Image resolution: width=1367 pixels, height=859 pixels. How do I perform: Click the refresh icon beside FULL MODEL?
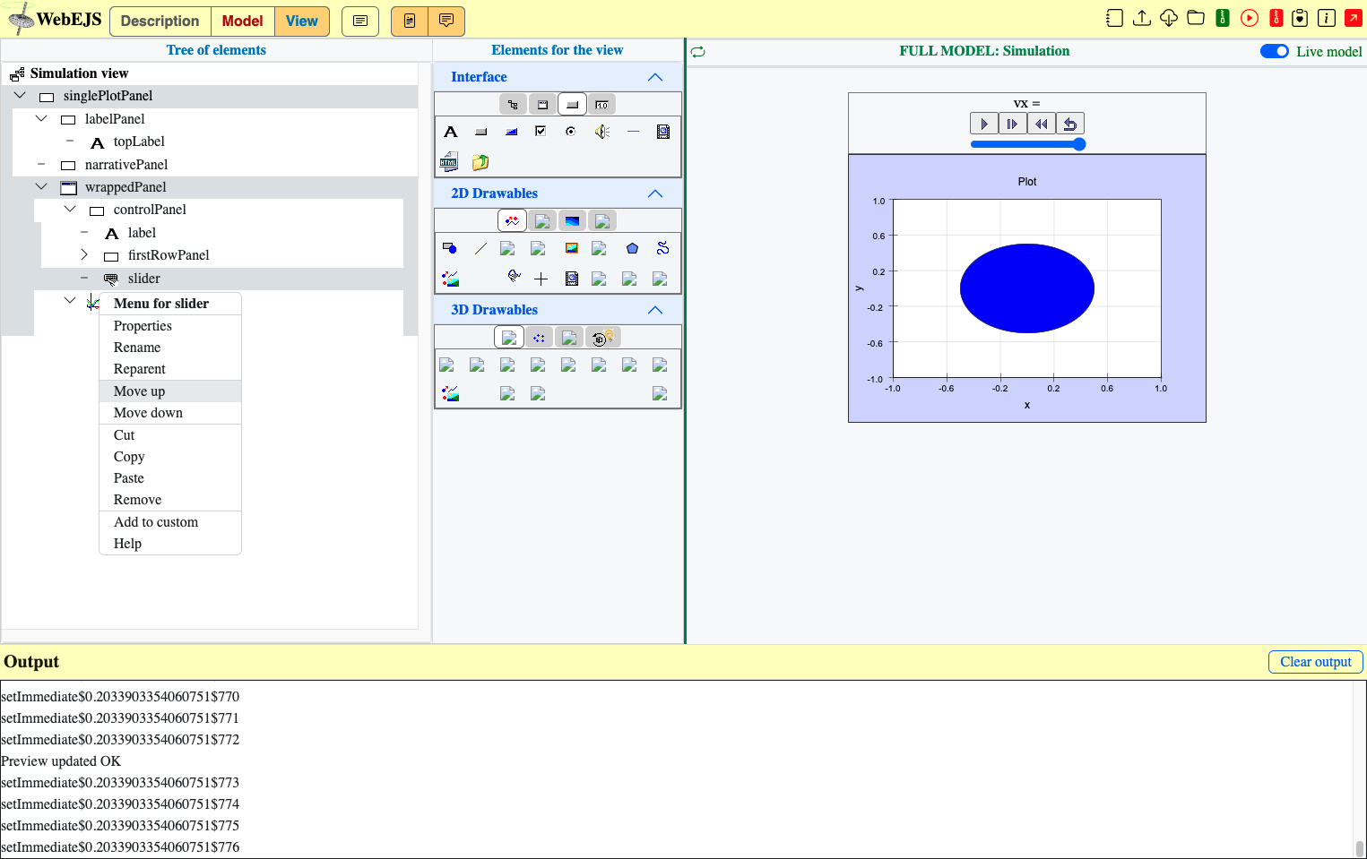point(698,52)
